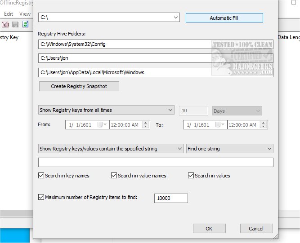Expand the C:\ drive dropdown
Viewport: 300px width, 243px height.
point(175,18)
